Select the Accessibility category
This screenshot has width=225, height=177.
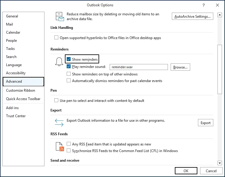[x=23, y=73]
